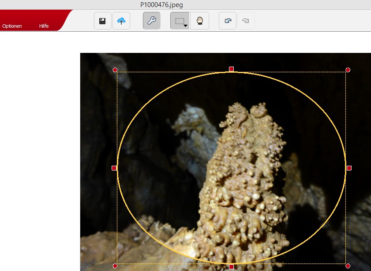Upload the image with the cloud icon
This screenshot has height=271, width=371.
pos(121,21)
